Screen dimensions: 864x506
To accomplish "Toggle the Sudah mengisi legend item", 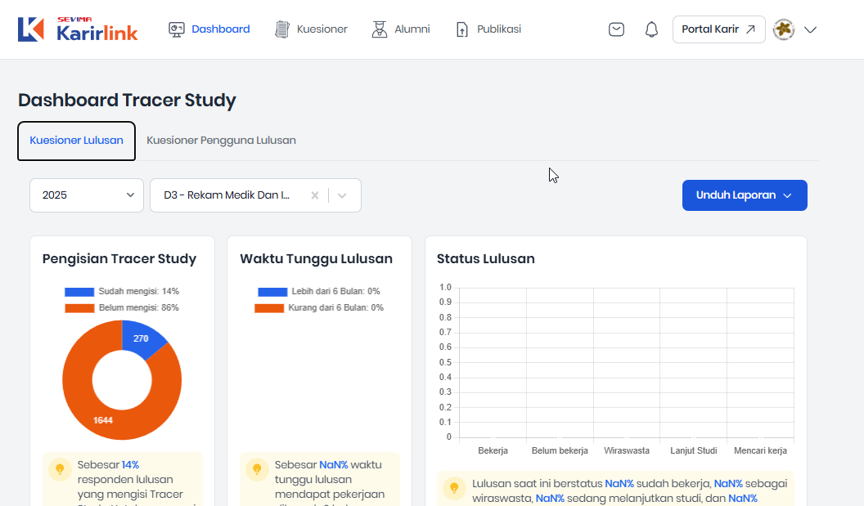I will tap(122, 291).
